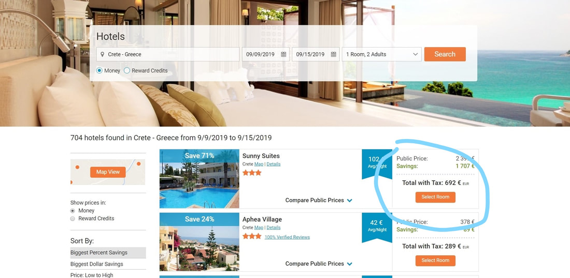This screenshot has height=278, width=570.
Task: Open the 1 Room, 2 Adults dropdown
Action: (382, 54)
